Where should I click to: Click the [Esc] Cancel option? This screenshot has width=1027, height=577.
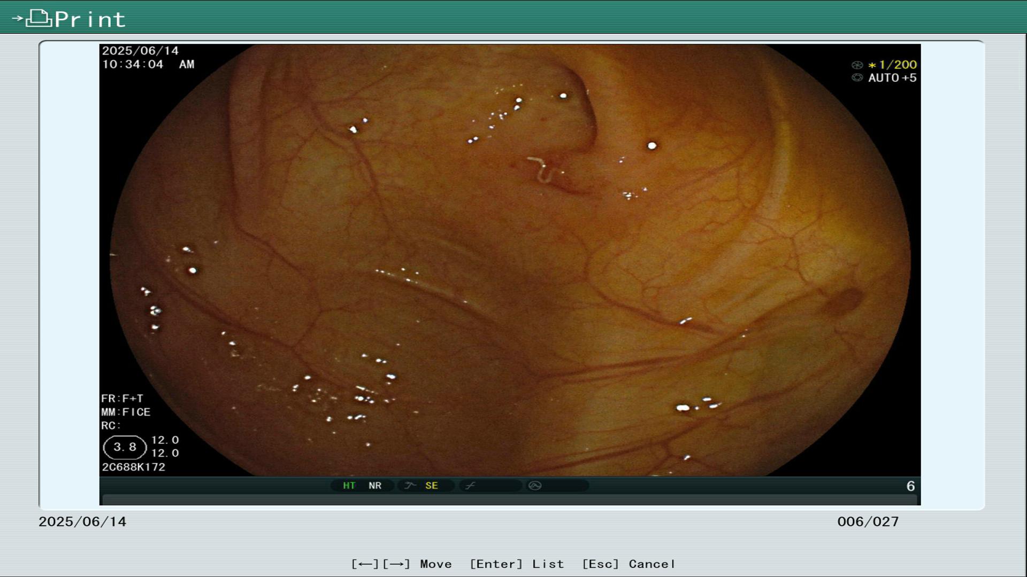point(629,564)
